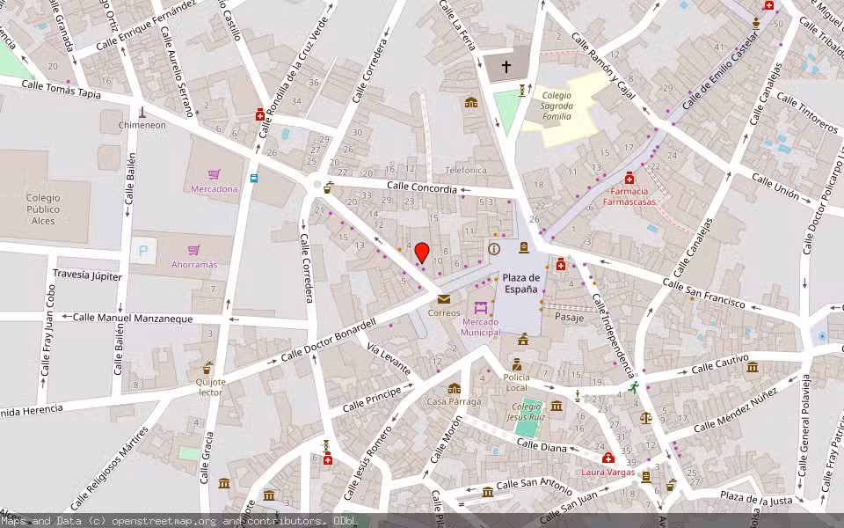Click the Laura Vargas pharmacy icon
844x528 pixels.
pyautogui.click(x=608, y=458)
